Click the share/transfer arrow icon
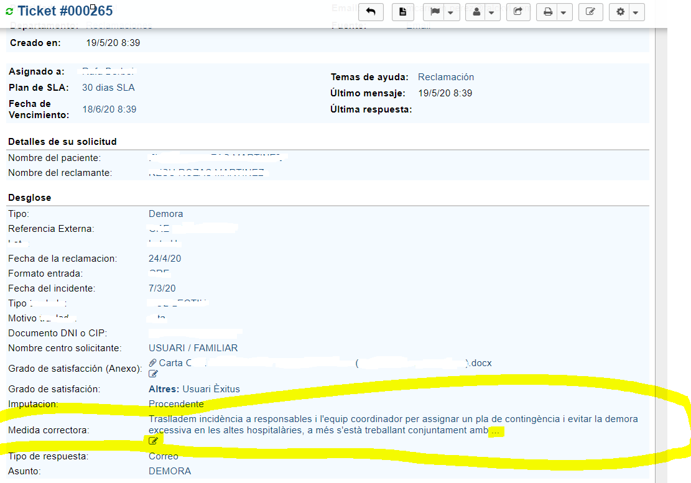This screenshot has width=691, height=483. [517, 12]
